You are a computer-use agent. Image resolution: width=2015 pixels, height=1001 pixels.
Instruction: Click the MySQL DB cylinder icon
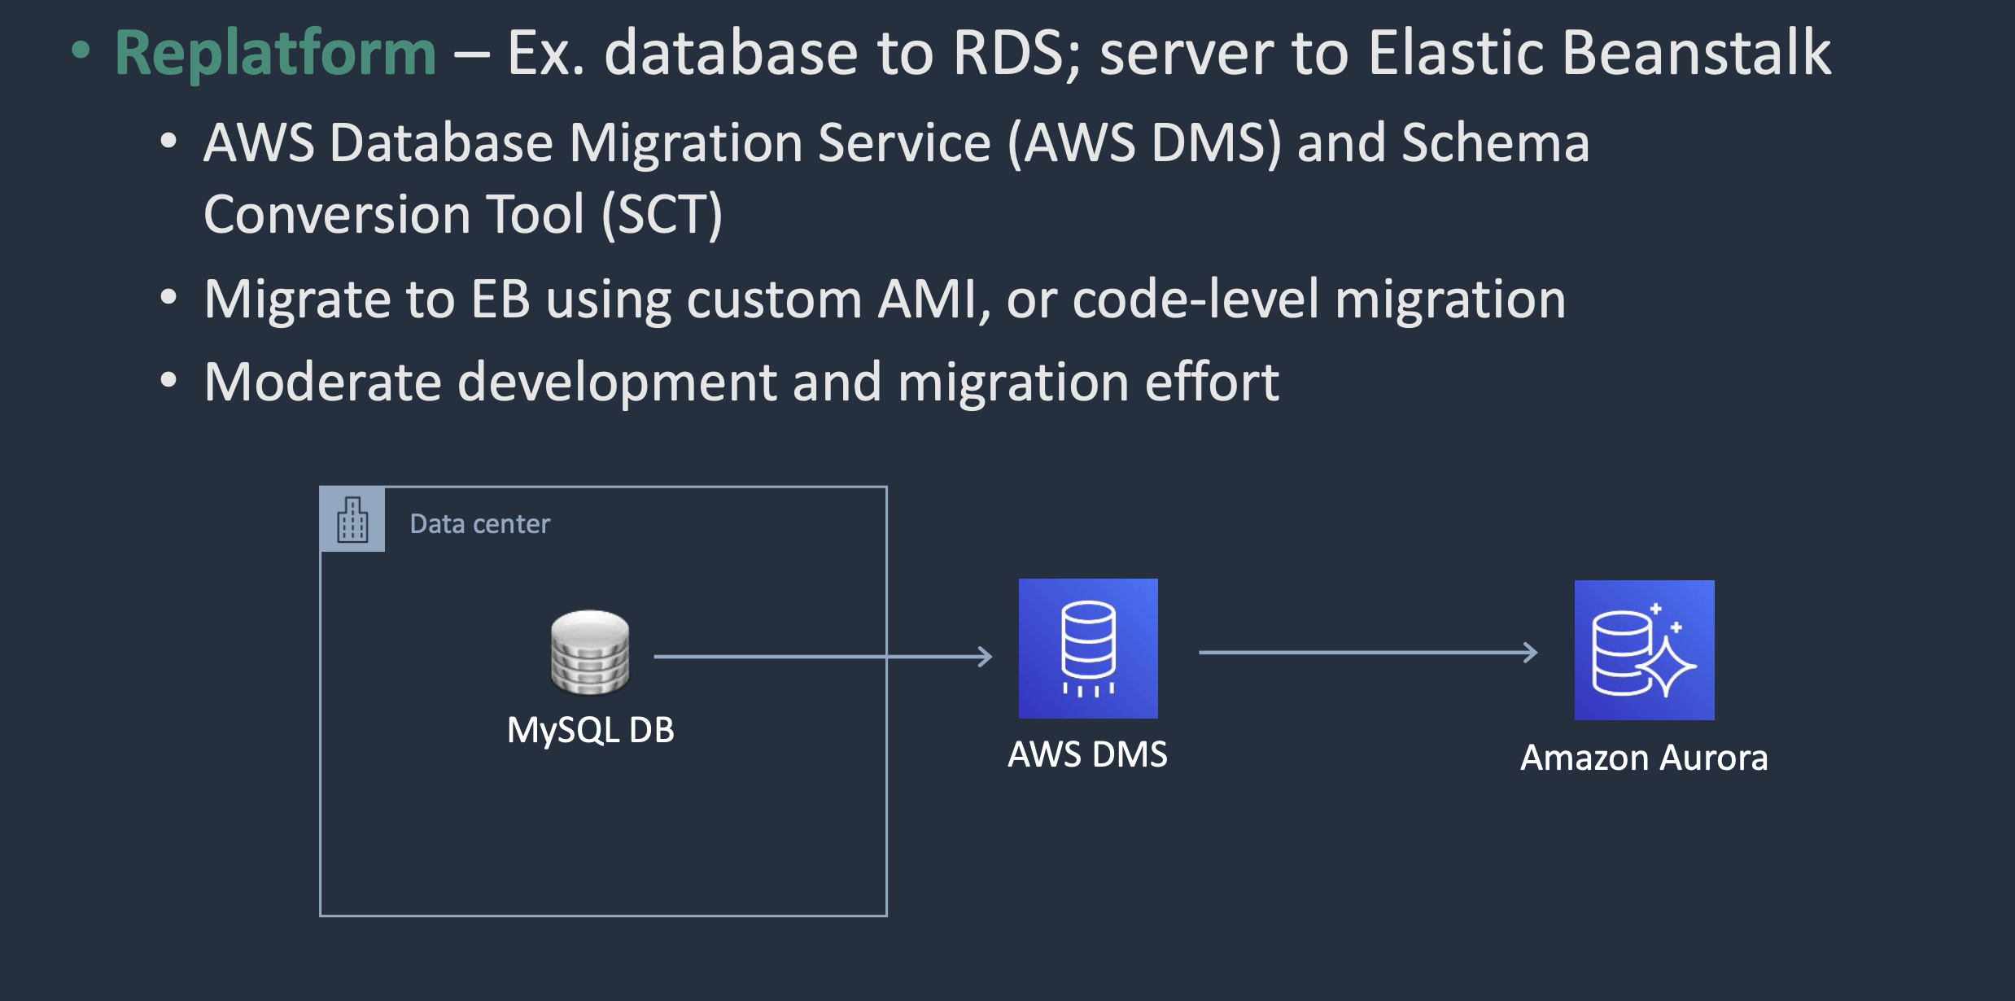coord(590,653)
